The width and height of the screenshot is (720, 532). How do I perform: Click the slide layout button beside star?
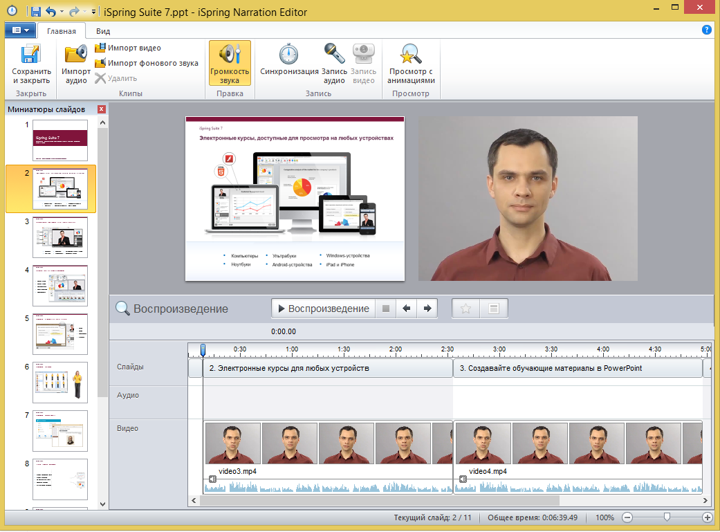tap(494, 309)
